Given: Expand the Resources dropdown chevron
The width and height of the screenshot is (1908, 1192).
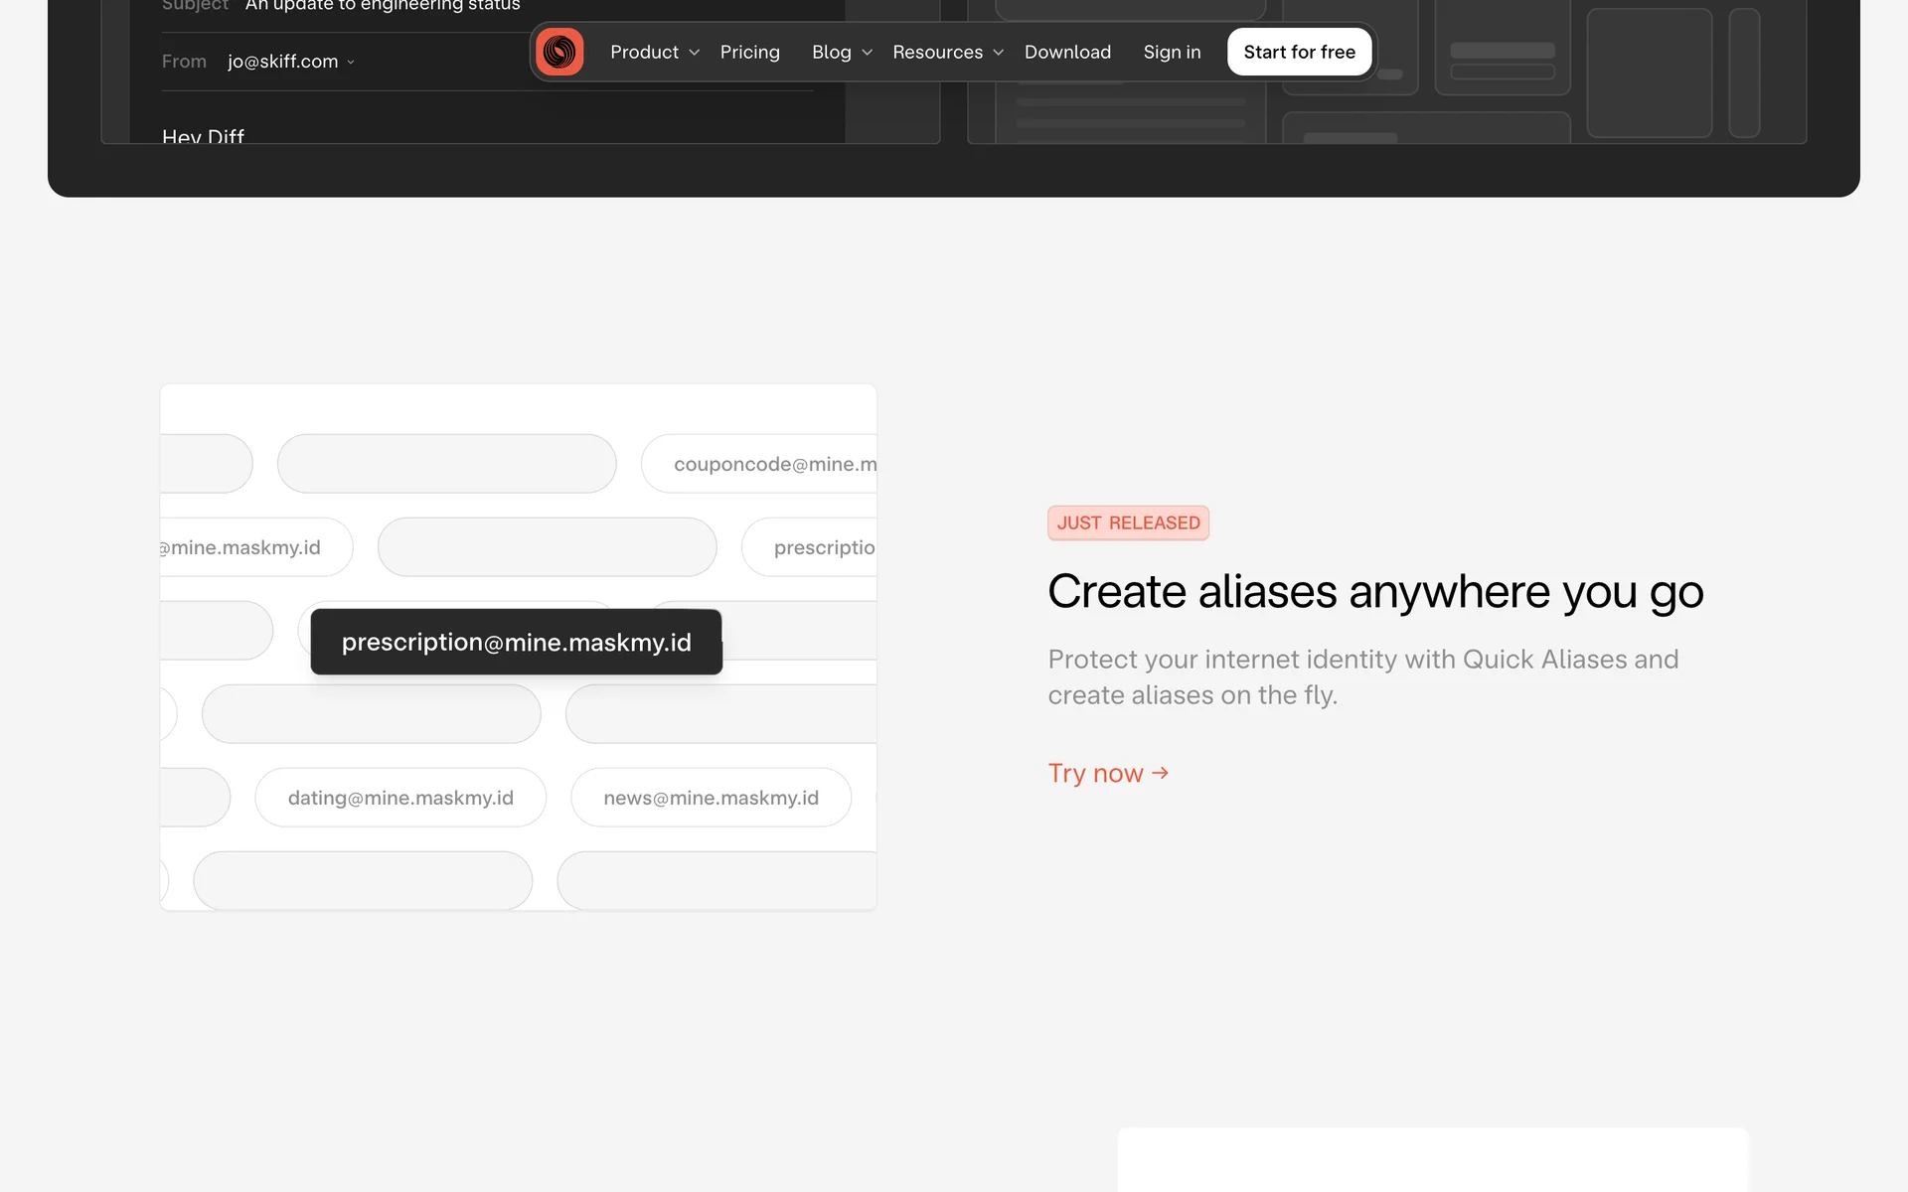Looking at the screenshot, I should 999,53.
